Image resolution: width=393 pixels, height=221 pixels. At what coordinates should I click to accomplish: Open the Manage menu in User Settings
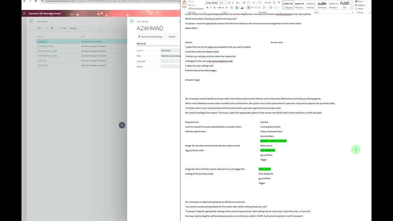(73, 28)
